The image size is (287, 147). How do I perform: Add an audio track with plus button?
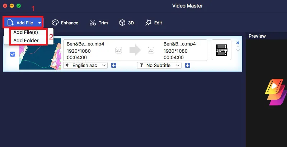click(x=114, y=65)
